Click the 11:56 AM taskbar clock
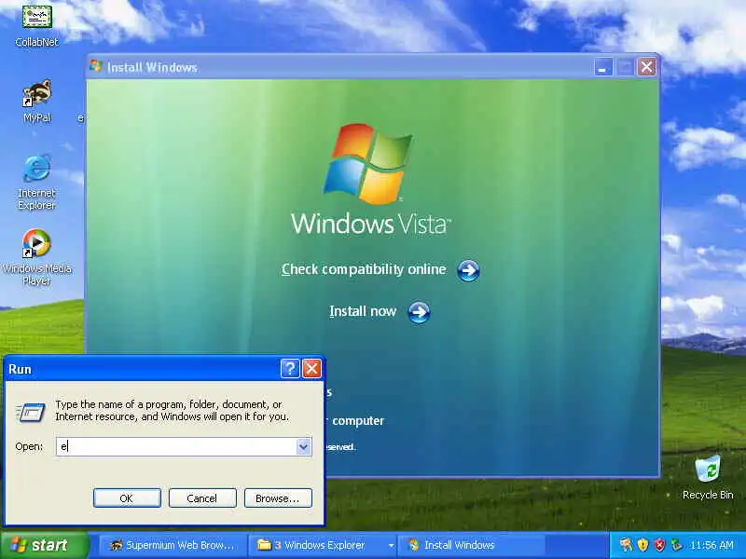 tap(711, 545)
